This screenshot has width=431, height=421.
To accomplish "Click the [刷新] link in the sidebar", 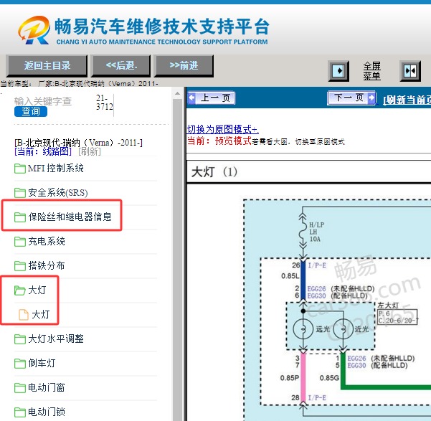I will (x=90, y=151).
